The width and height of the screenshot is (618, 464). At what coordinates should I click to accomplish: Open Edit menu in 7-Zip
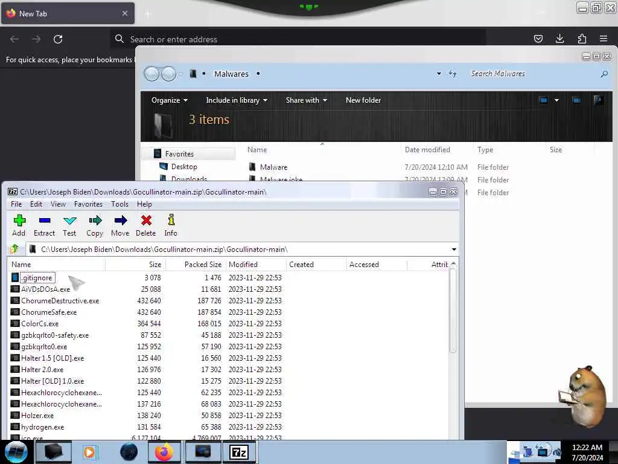(x=36, y=204)
